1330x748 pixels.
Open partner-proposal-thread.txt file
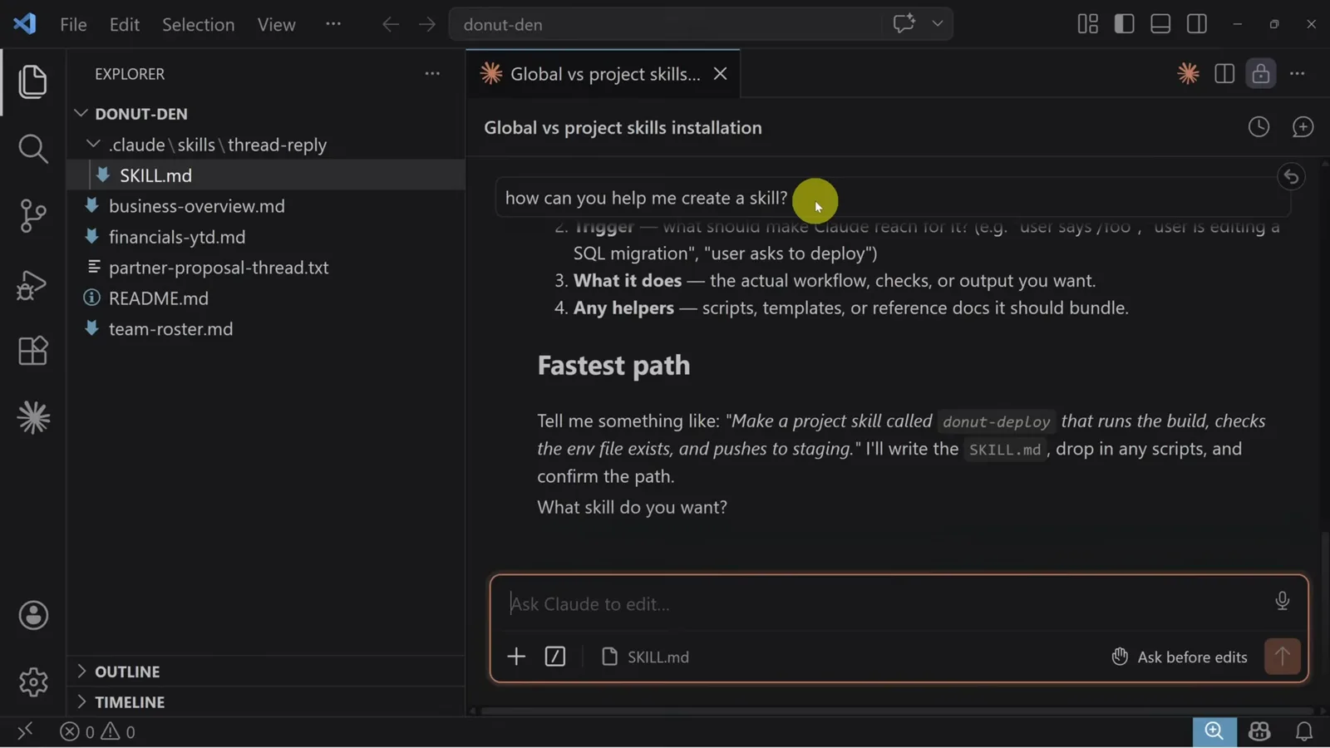point(266,268)
